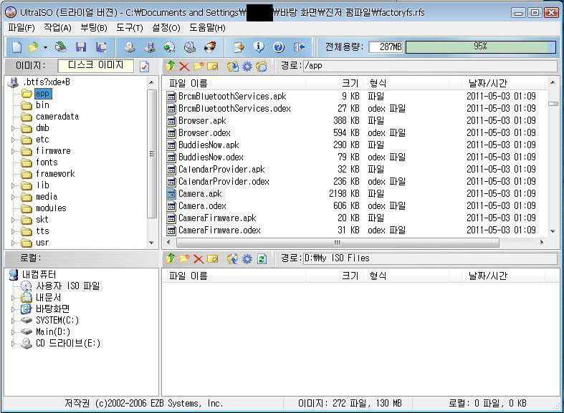Expand the media folder tree node

click(x=14, y=197)
